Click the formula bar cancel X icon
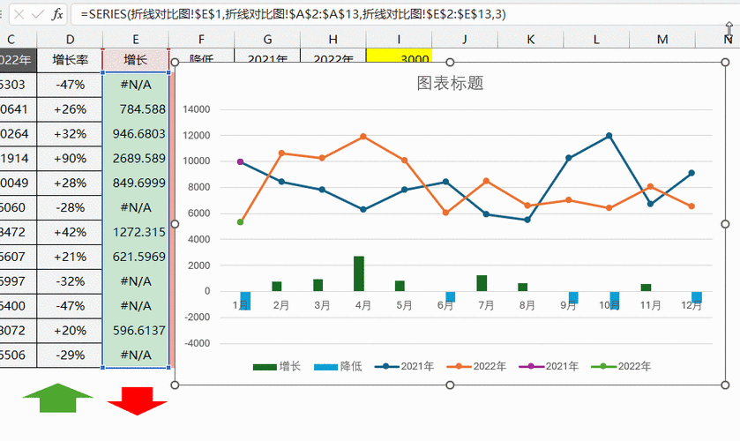The height and width of the screenshot is (441, 740). (x=19, y=15)
